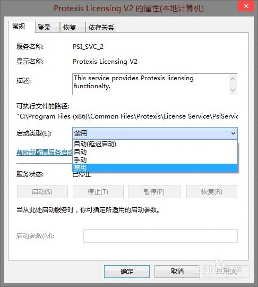Click the 取消 button

177,272
